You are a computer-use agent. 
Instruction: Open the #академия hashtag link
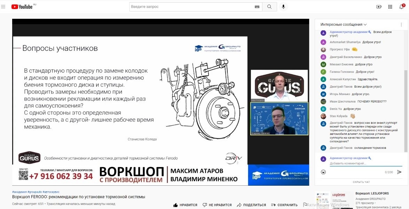(x=19, y=192)
